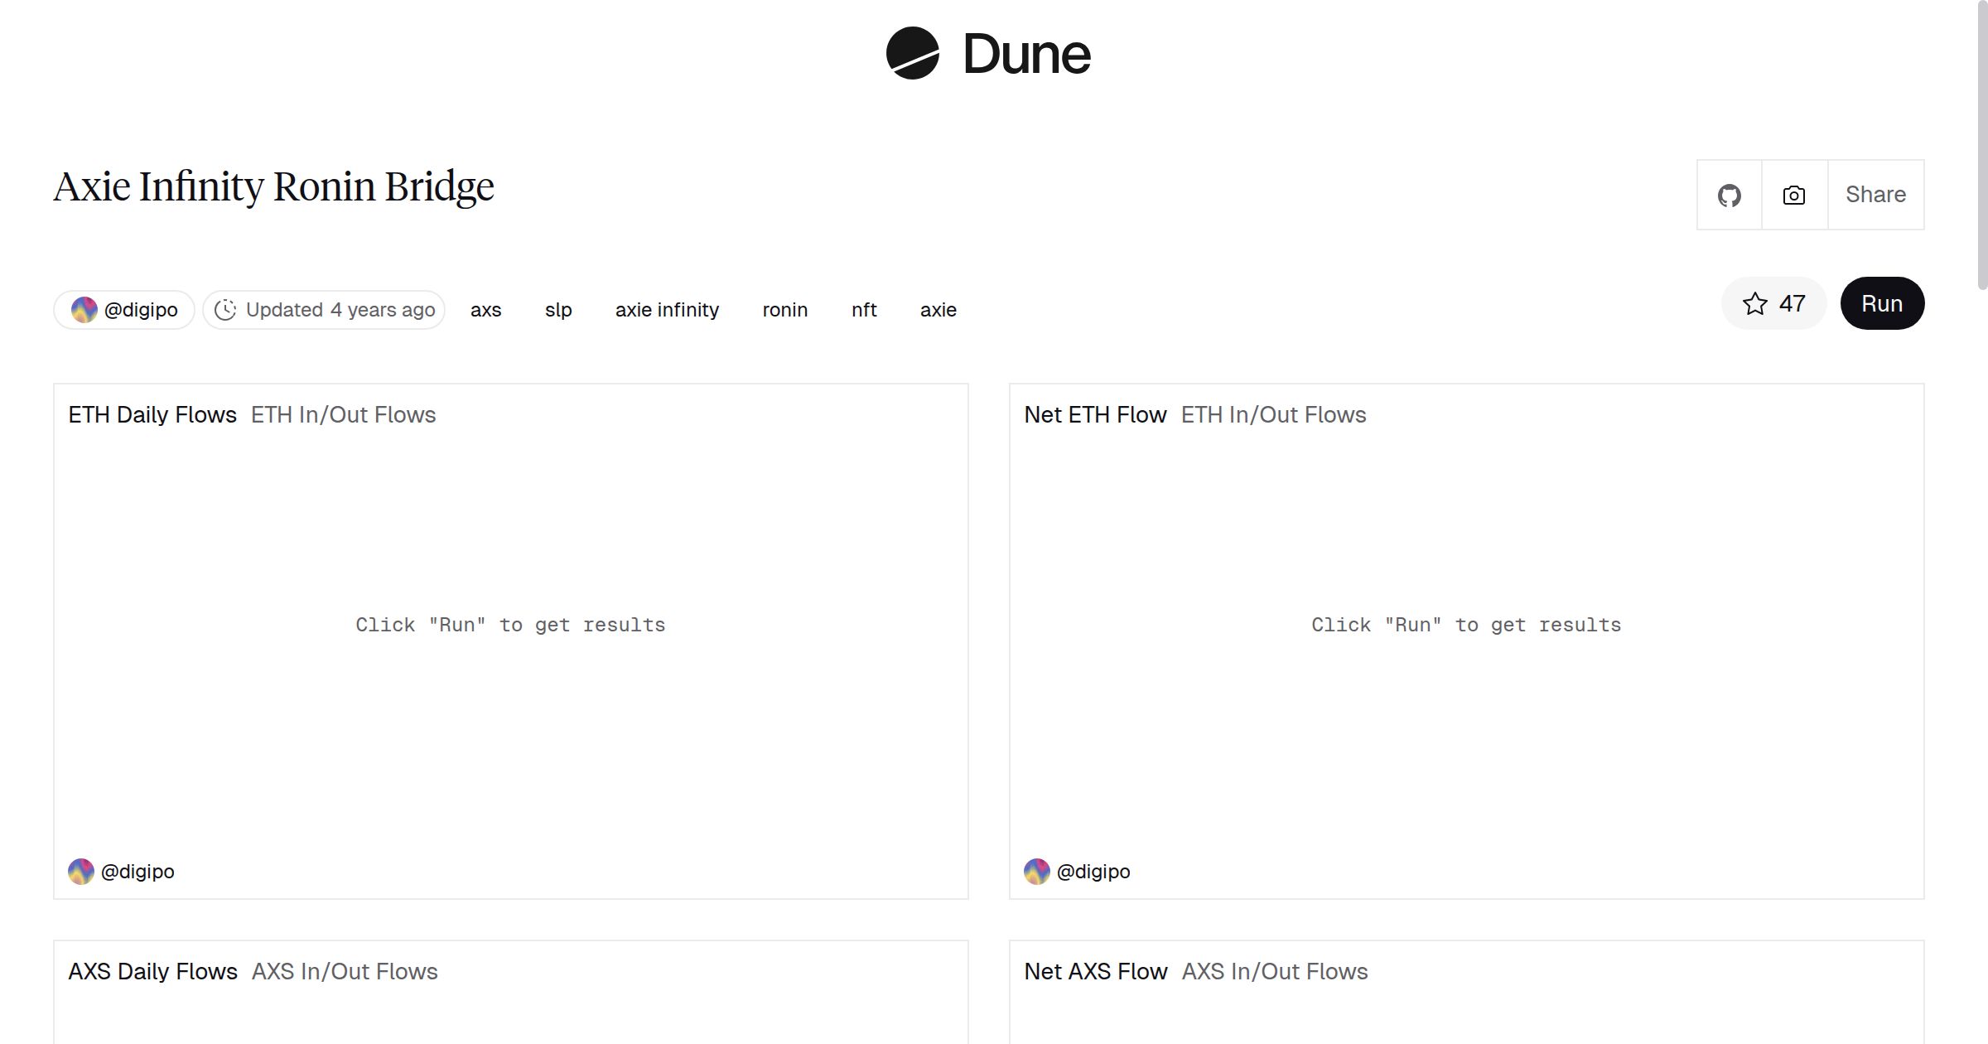Select the axie infinity tag
1988x1044 pixels.
click(667, 310)
